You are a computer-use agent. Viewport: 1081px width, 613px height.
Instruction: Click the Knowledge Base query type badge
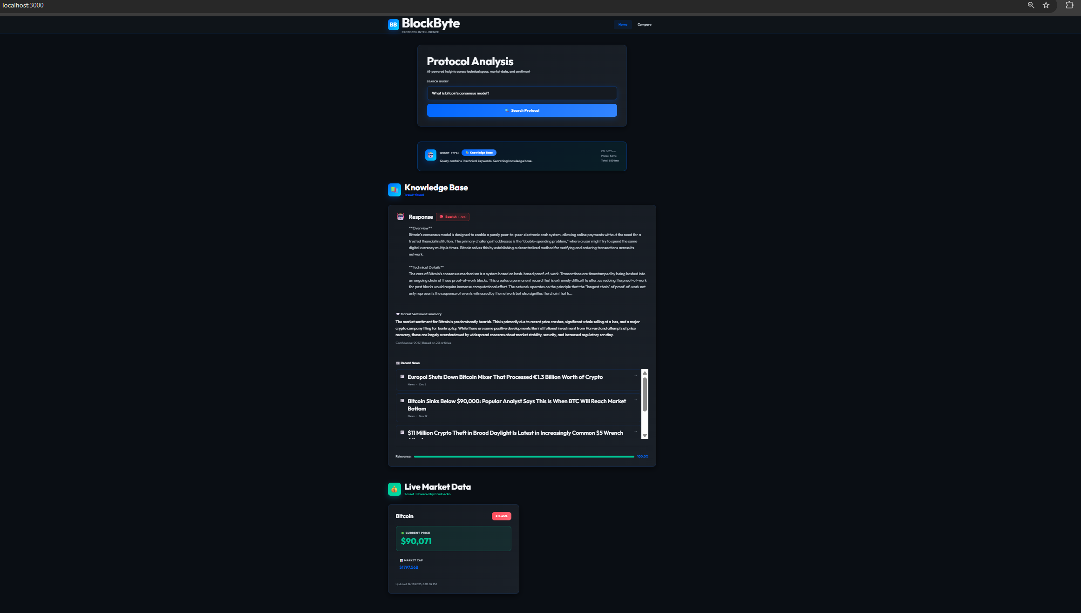(479, 153)
